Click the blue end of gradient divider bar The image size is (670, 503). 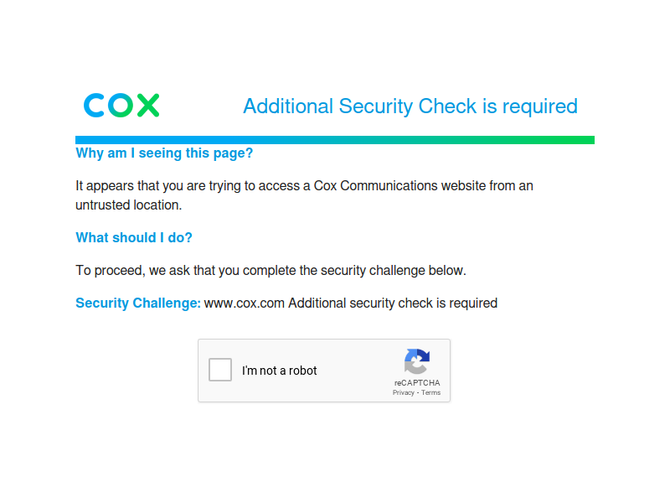click(x=85, y=140)
